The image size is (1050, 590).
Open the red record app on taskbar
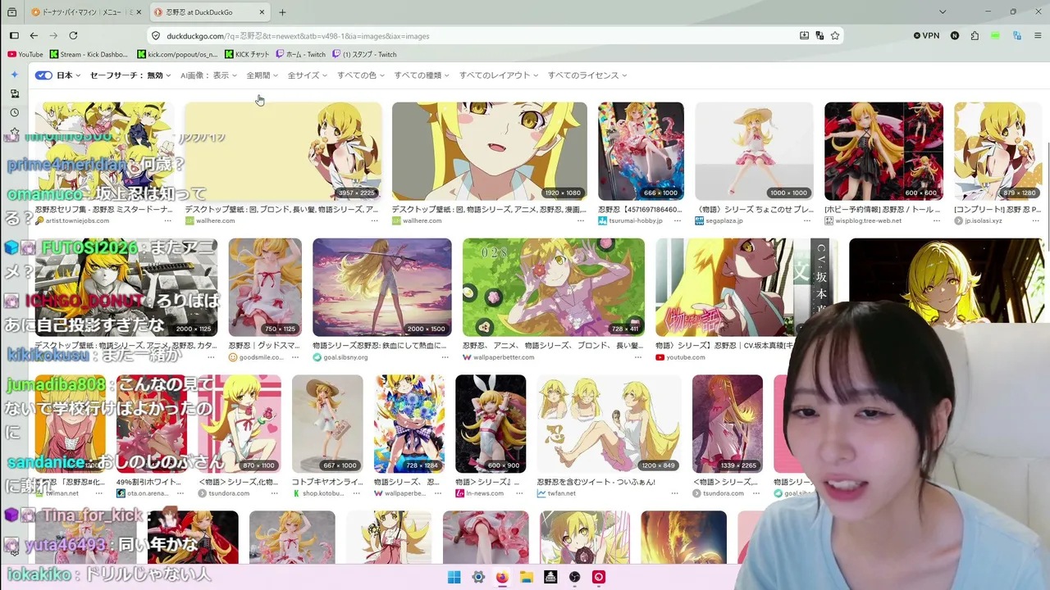599,577
